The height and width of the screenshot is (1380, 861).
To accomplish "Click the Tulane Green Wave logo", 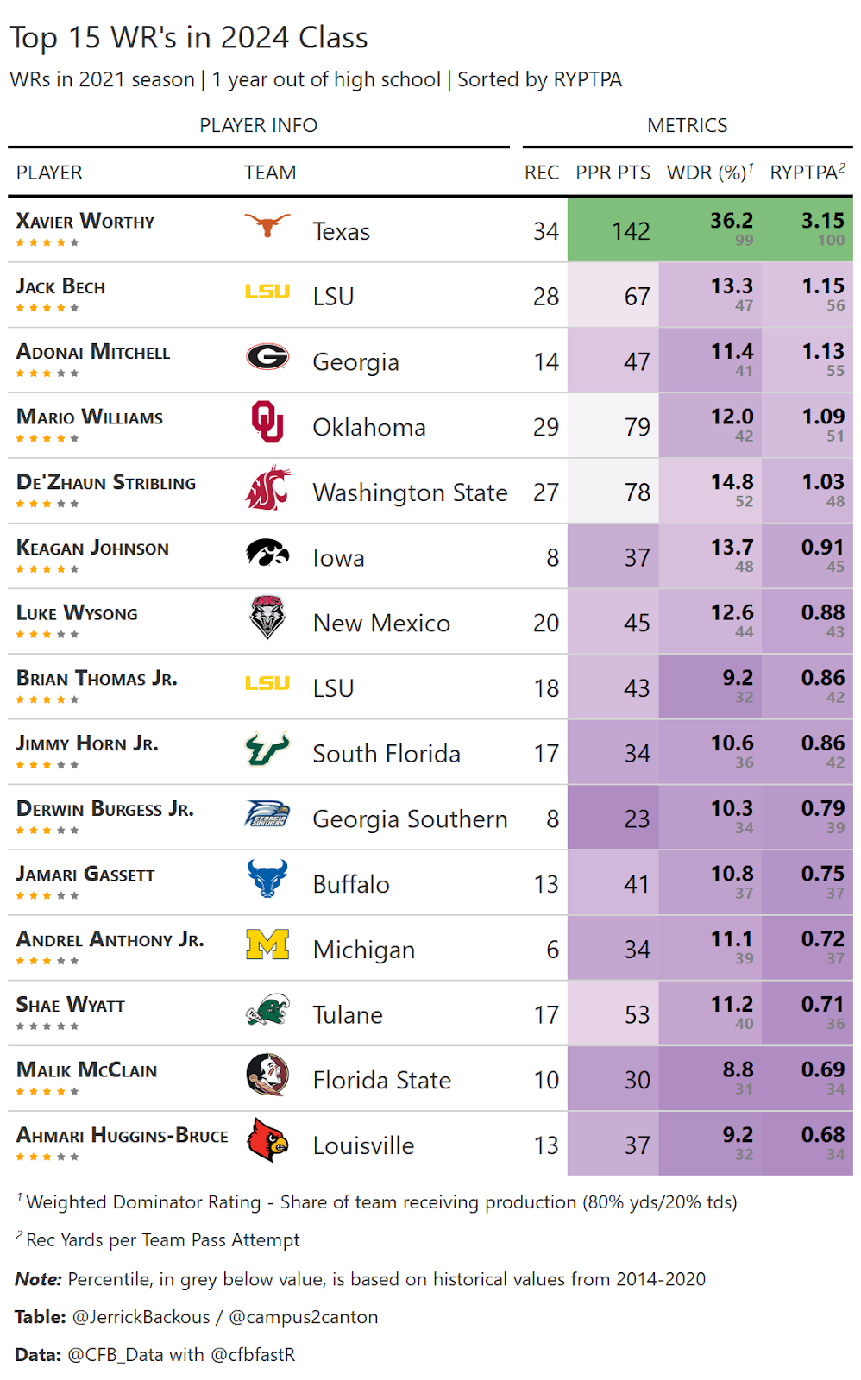I will pos(267,1010).
